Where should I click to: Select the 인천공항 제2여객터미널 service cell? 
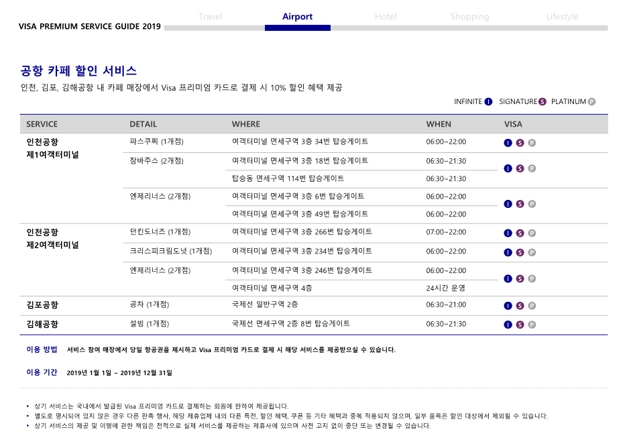[x=52, y=239]
